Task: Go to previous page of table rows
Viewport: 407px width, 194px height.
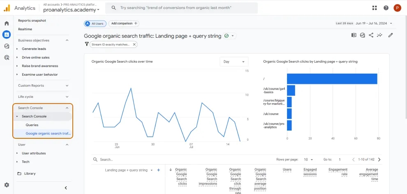Action: [353, 159]
